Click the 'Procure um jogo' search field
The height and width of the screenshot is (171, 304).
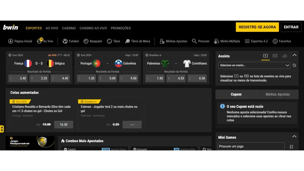coord(251,146)
